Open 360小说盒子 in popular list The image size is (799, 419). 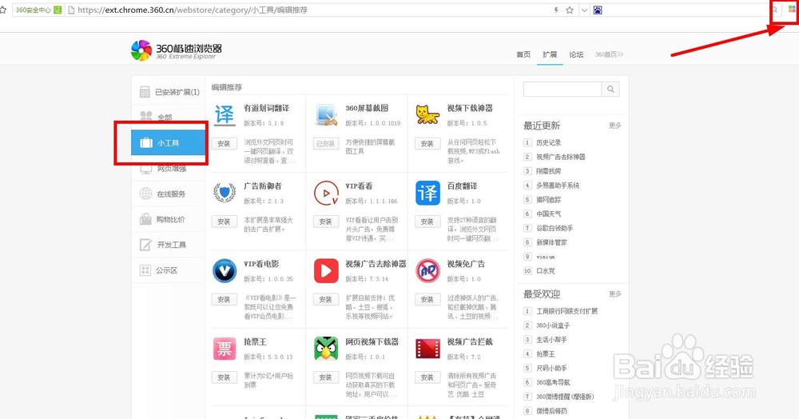pos(553,325)
